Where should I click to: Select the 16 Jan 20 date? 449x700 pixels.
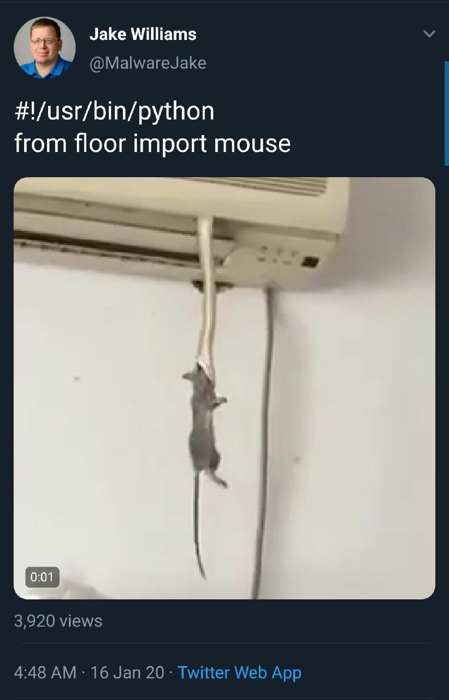point(127,672)
